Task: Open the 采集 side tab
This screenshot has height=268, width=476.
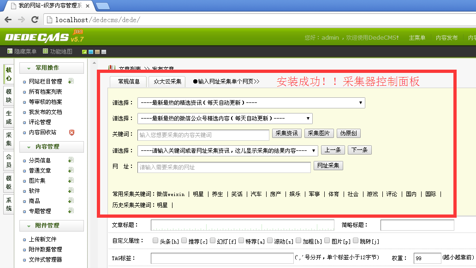Action: [x=8, y=139]
